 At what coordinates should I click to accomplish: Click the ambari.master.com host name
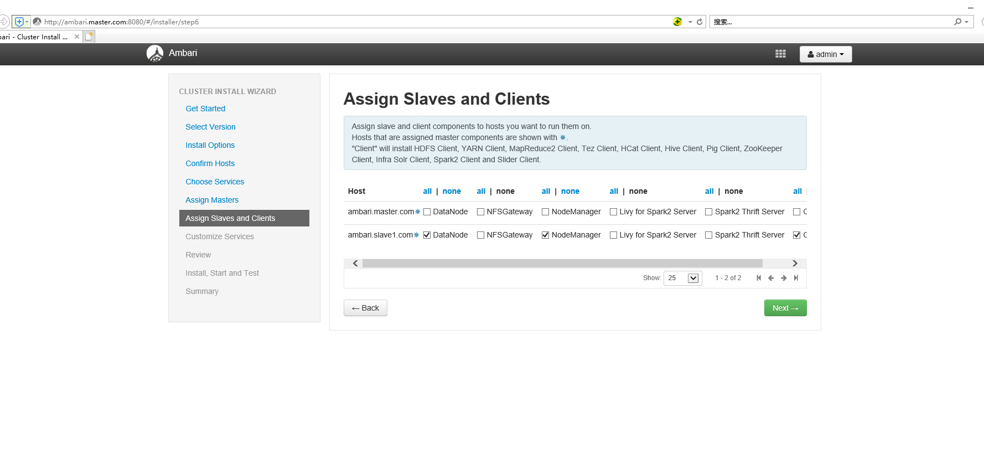pyautogui.click(x=381, y=212)
